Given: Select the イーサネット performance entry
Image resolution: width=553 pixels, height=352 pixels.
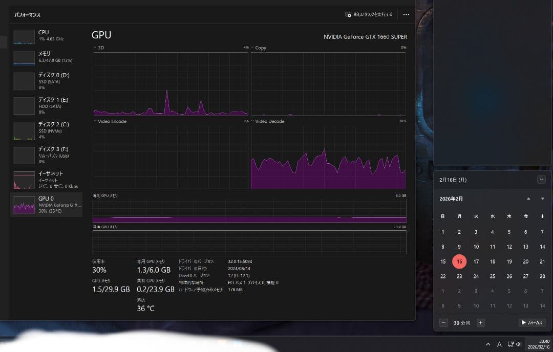Looking at the screenshot, I should pyautogui.click(x=47, y=180).
